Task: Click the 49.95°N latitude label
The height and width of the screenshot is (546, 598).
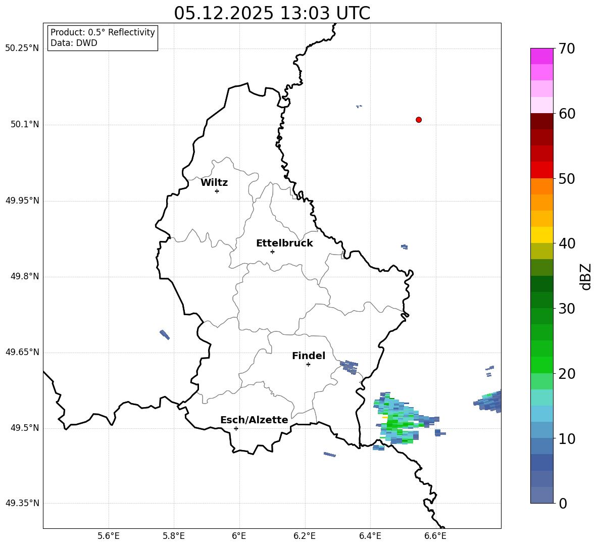Action: pos(22,201)
